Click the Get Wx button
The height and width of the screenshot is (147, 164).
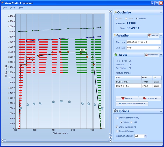pos(153,35)
